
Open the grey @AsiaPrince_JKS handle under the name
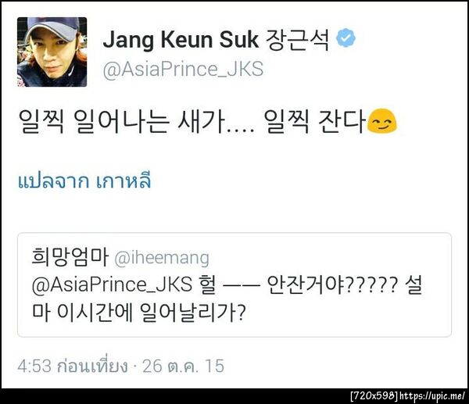[183, 70]
